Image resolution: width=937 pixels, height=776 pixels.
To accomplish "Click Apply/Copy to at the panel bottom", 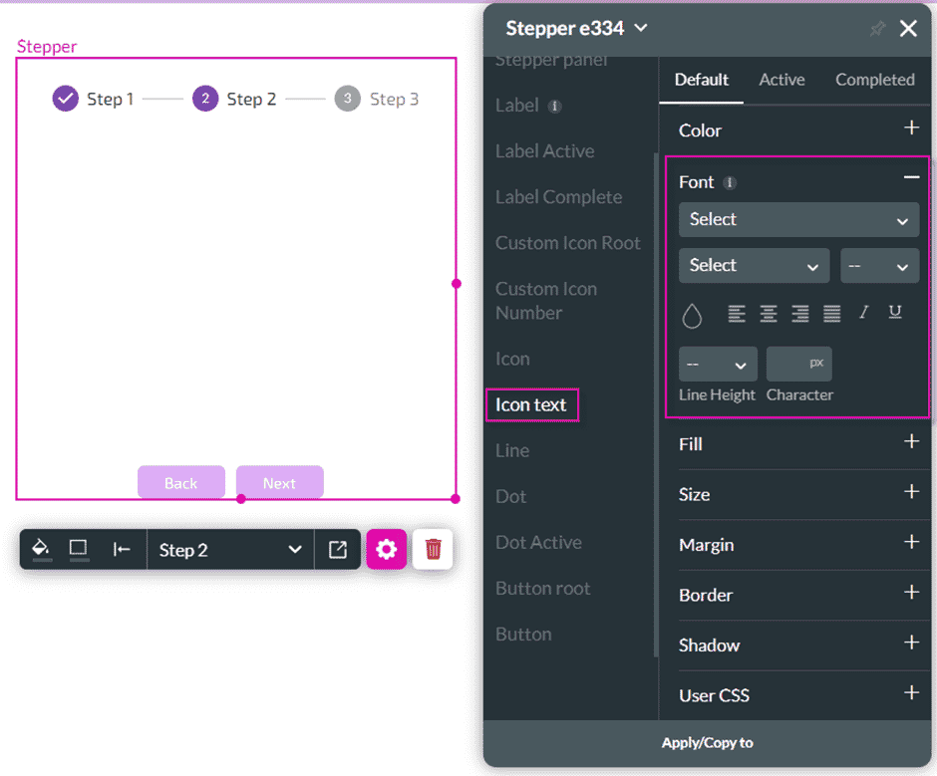I will coord(707,742).
